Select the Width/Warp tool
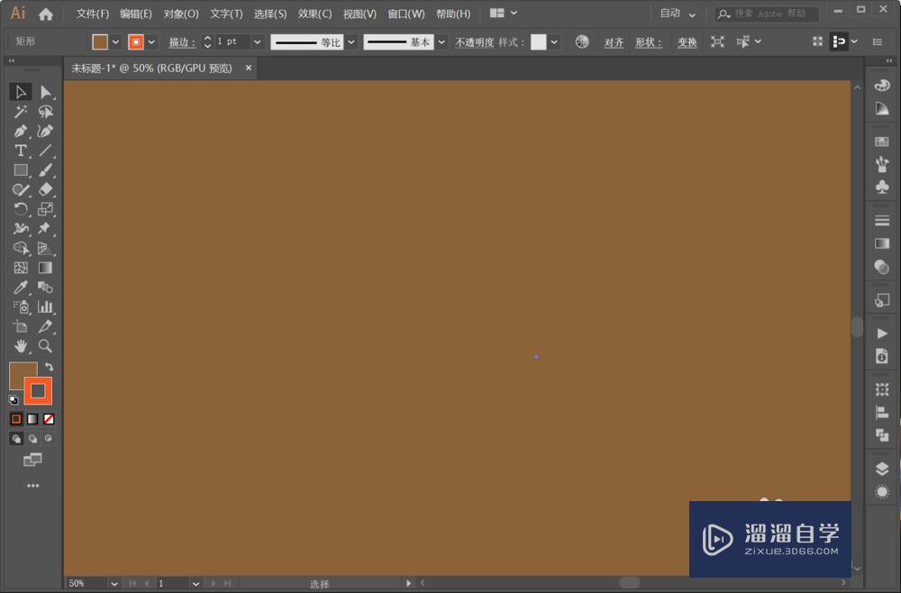Screen dimensions: 901x593 click(21, 229)
